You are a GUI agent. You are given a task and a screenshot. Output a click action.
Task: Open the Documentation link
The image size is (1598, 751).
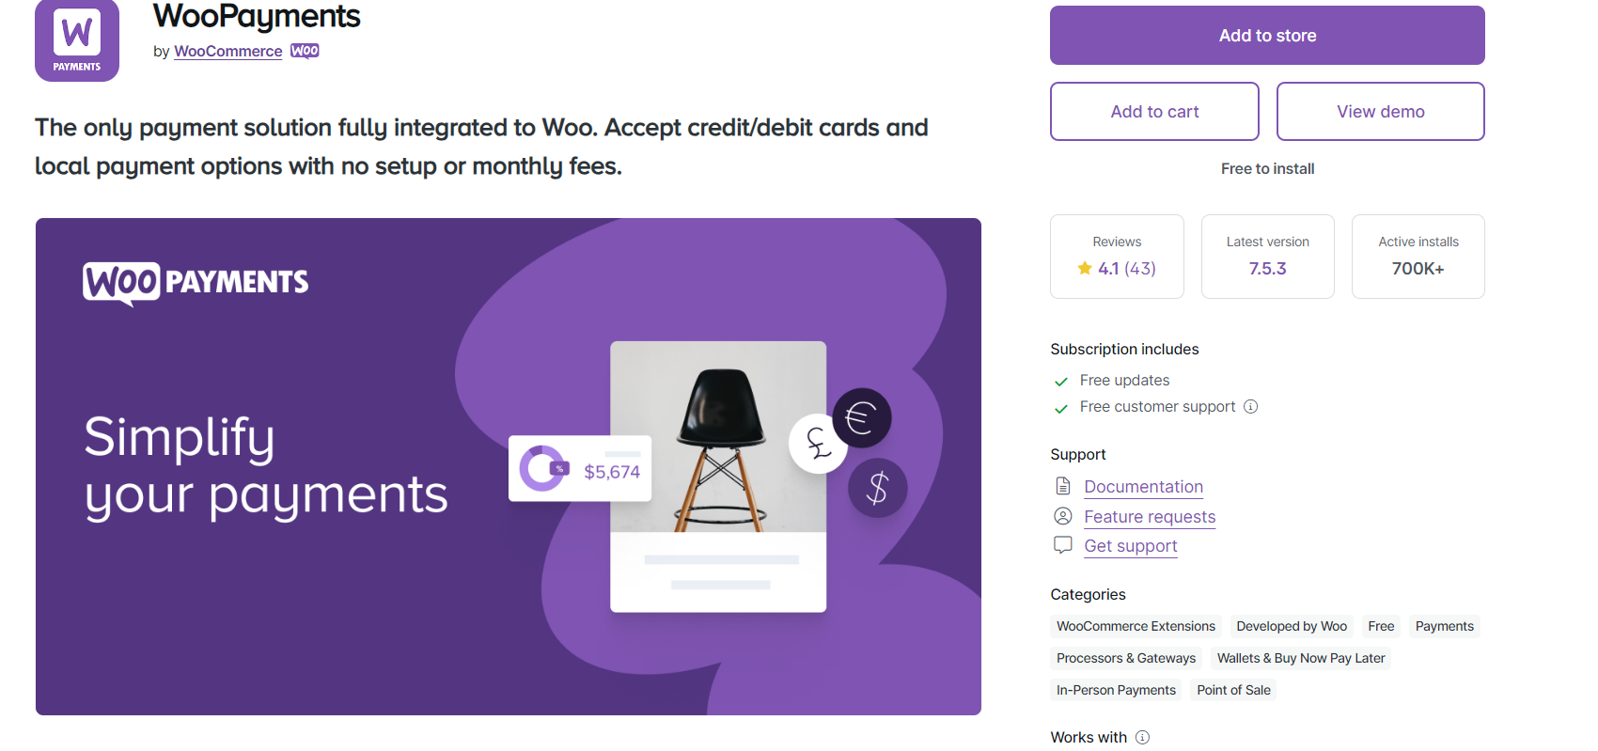click(1143, 486)
